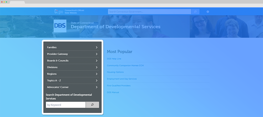Click the Search Connecticut Government field

point(149,12)
